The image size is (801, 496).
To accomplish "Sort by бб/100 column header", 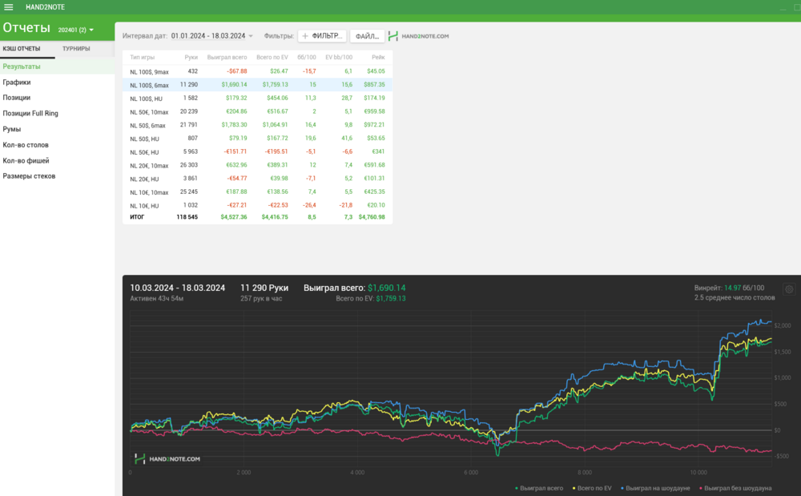I will coord(307,58).
